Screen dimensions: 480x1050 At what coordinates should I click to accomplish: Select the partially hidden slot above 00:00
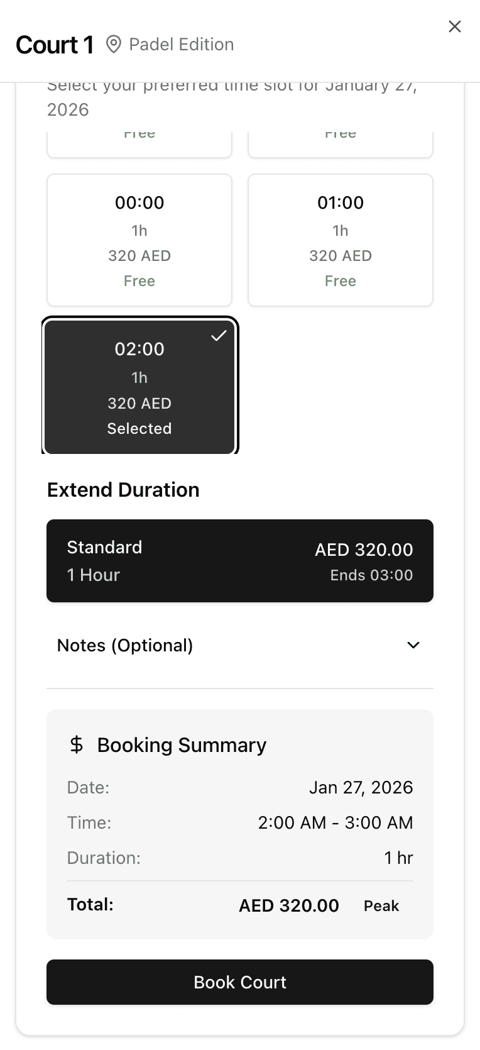click(139, 144)
